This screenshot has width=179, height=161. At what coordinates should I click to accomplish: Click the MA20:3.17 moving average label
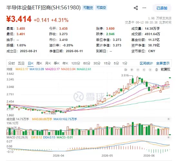[52, 69]
